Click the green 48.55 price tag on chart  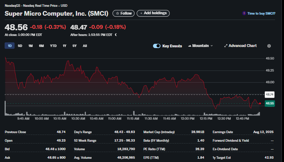[269, 104]
